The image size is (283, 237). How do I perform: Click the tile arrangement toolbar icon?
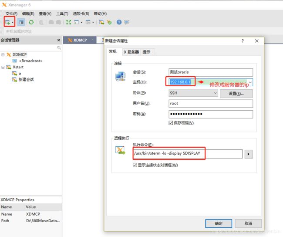88,22
